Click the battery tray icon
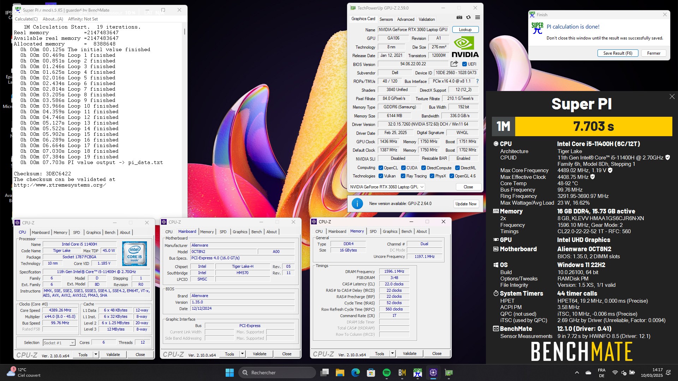The width and height of the screenshot is (678, 381). click(x=632, y=373)
